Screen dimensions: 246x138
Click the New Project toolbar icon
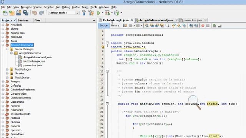click(x=12, y=13)
